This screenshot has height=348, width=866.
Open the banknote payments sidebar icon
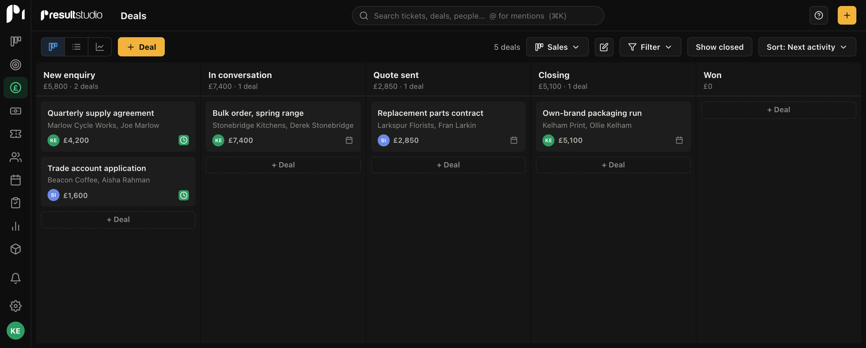point(15,111)
